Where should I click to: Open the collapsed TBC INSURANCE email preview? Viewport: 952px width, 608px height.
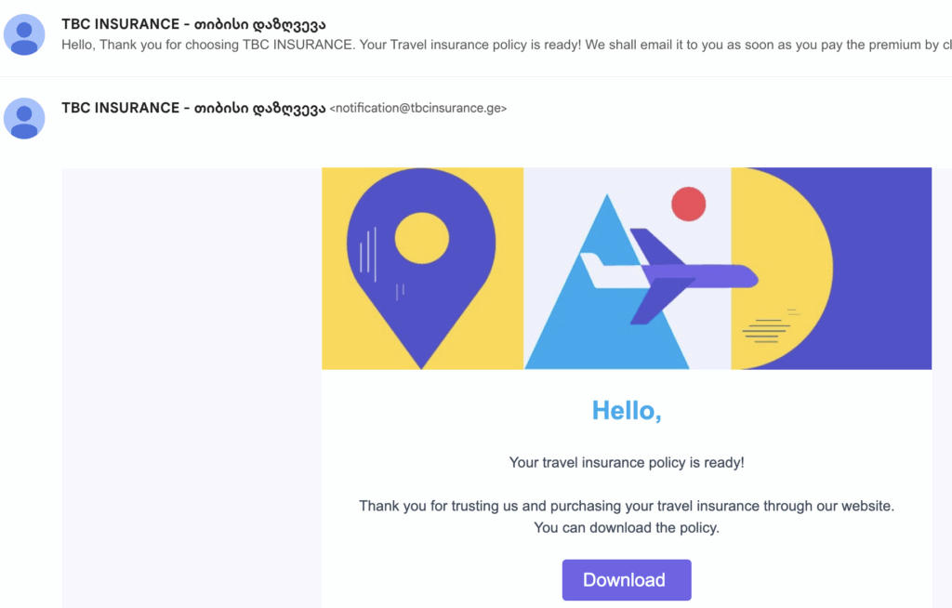[476, 35]
